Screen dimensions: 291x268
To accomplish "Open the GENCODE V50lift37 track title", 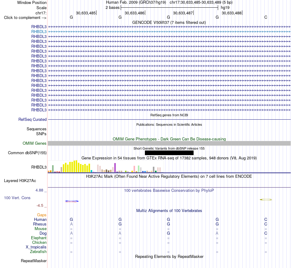I will click(169, 22).
